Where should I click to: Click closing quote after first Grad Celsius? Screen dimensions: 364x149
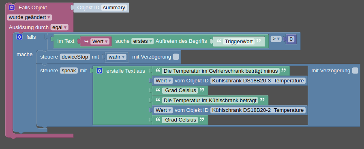[202, 90]
